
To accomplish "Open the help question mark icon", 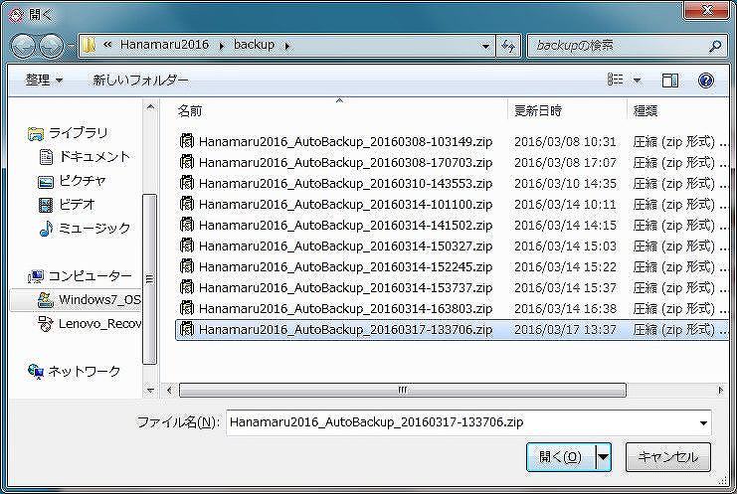I will (705, 81).
